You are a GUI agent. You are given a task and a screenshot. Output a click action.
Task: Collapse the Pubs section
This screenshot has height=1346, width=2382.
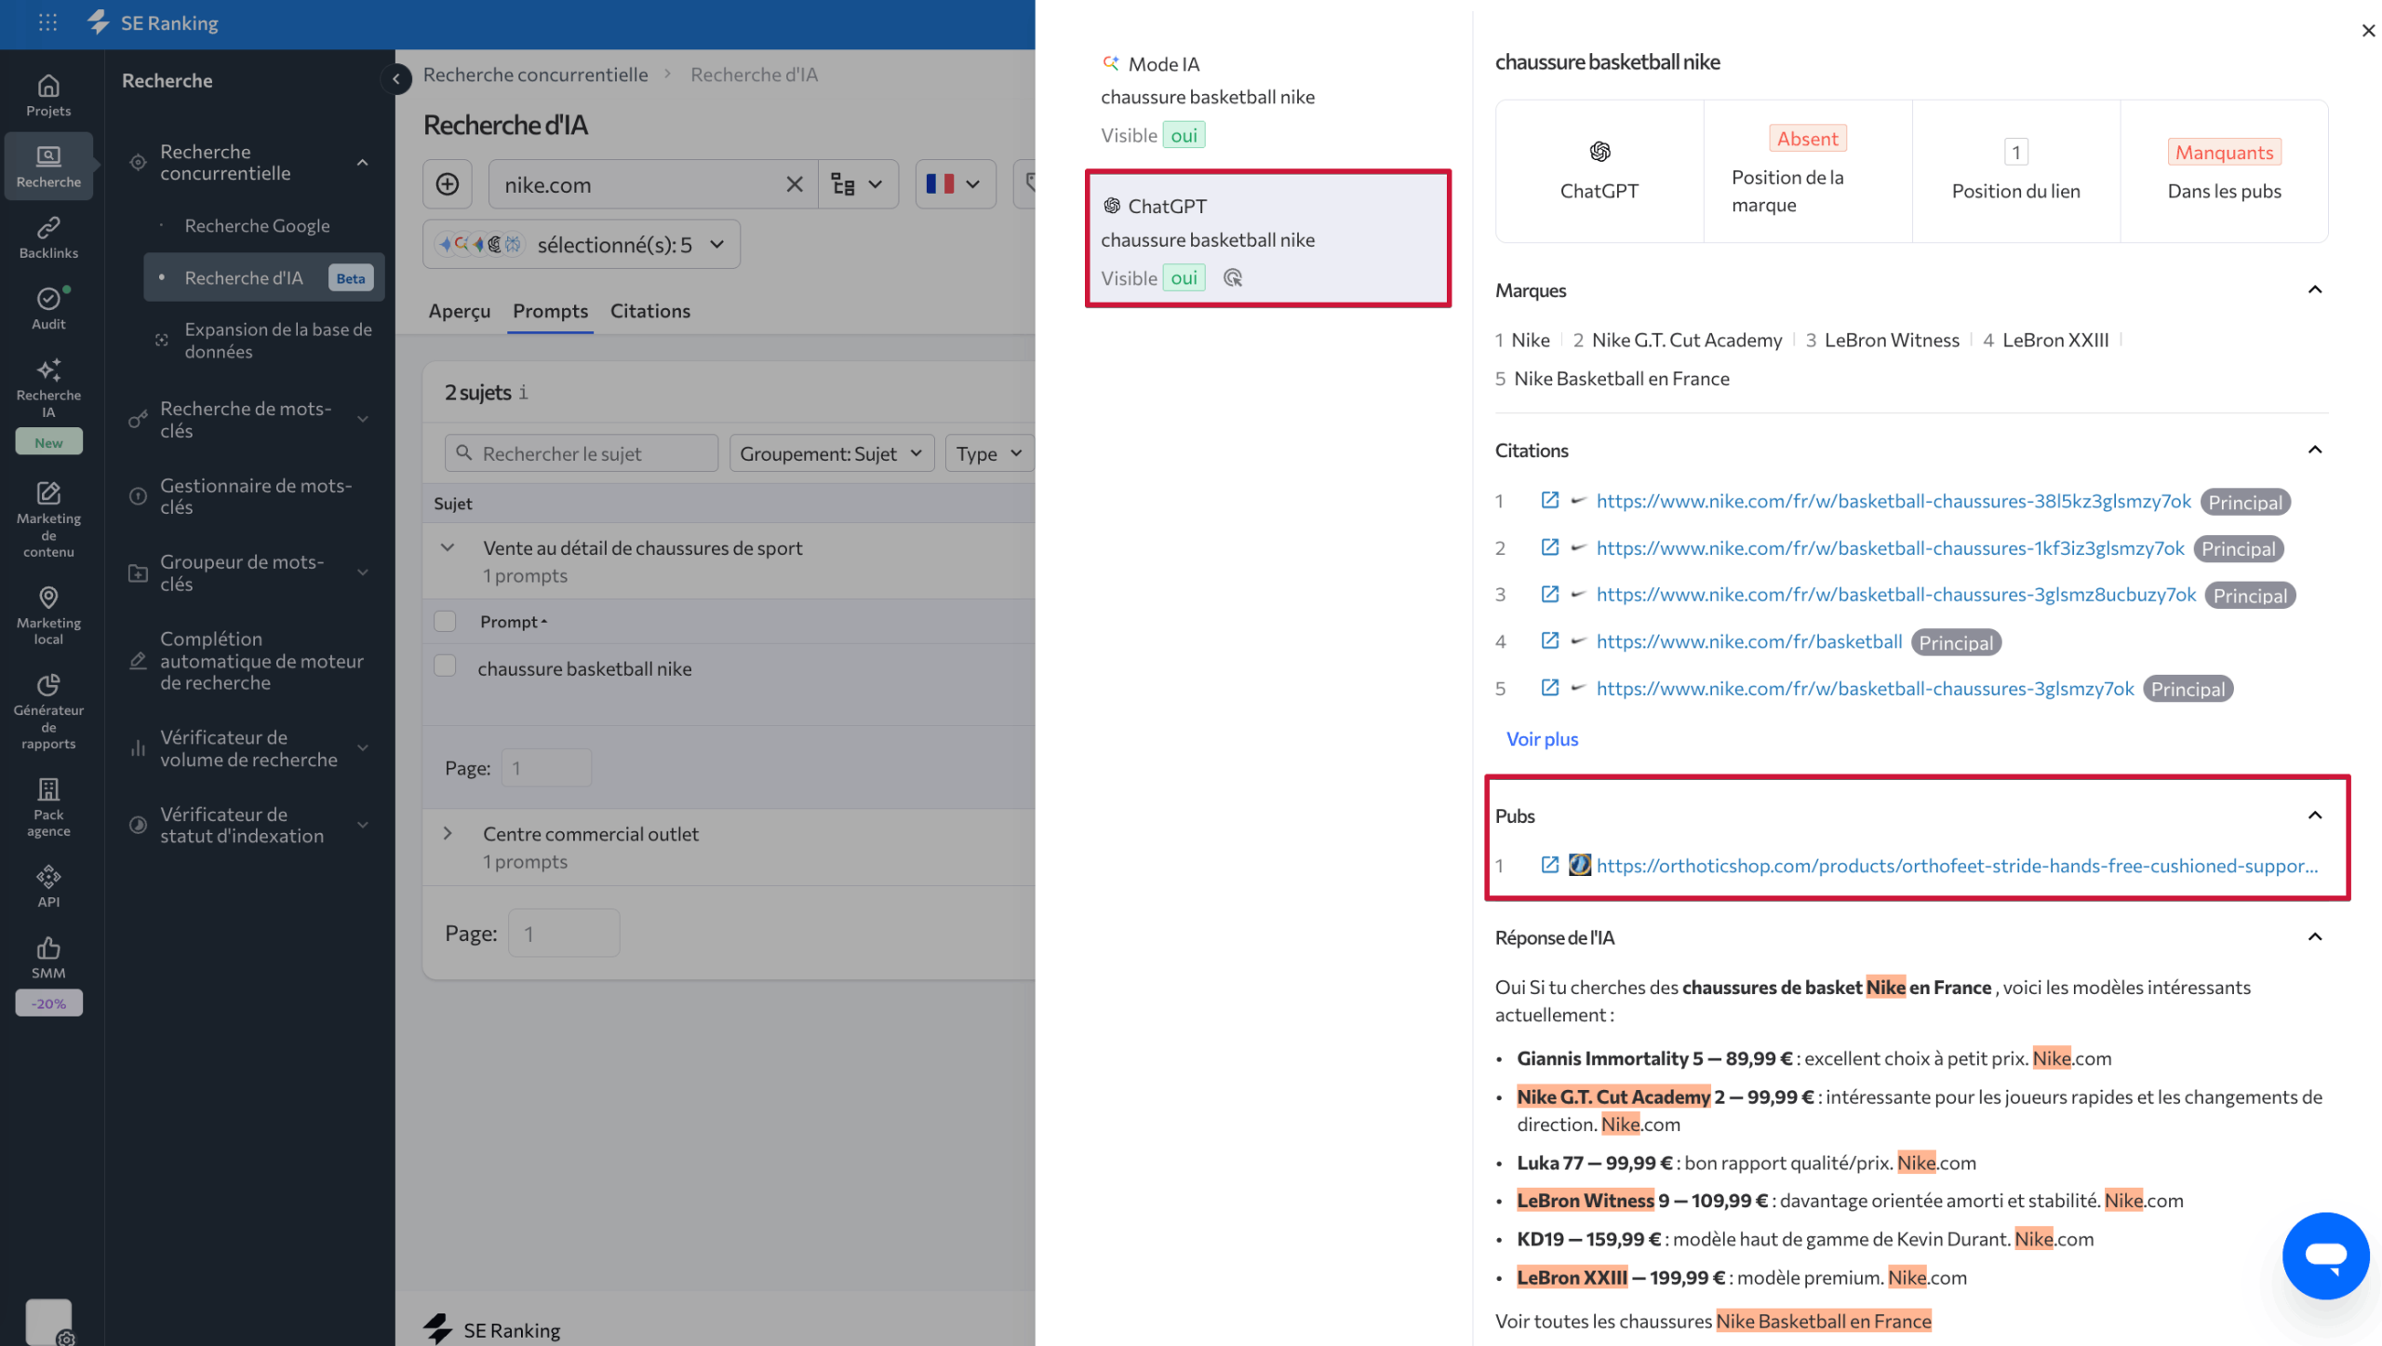[2314, 815]
